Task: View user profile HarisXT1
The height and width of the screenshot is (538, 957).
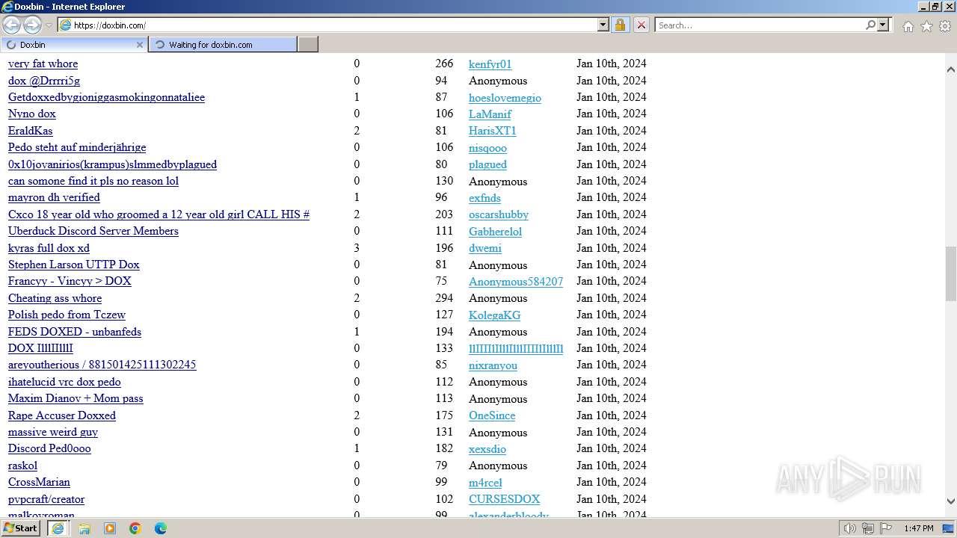Action: (x=493, y=131)
